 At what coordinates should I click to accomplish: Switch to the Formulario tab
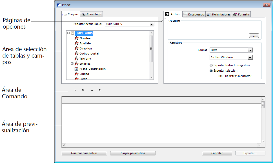[92, 14]
